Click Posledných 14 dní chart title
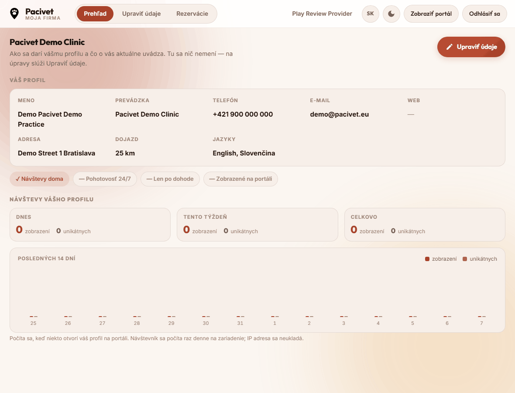Viewport: 515px width, 393px height. (47, 259)
